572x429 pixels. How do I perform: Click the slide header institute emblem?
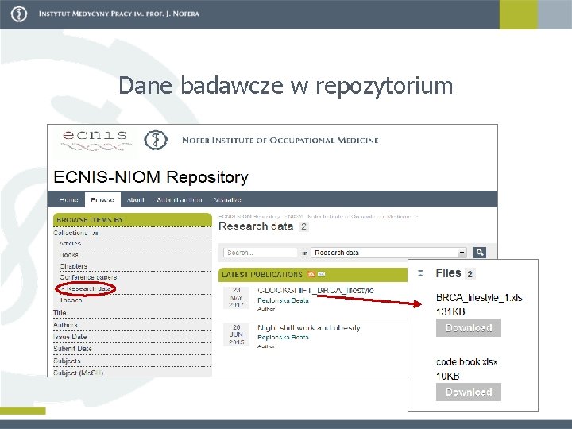coord(19,14)
